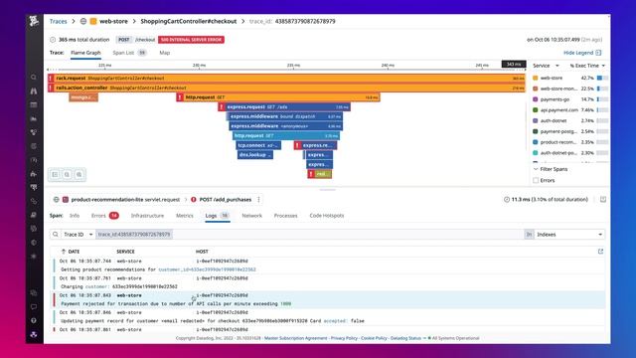Click the SERVICE column header
Image resolution: width=636 pixels, height=358 pixels.
click(x=125, y=252)
